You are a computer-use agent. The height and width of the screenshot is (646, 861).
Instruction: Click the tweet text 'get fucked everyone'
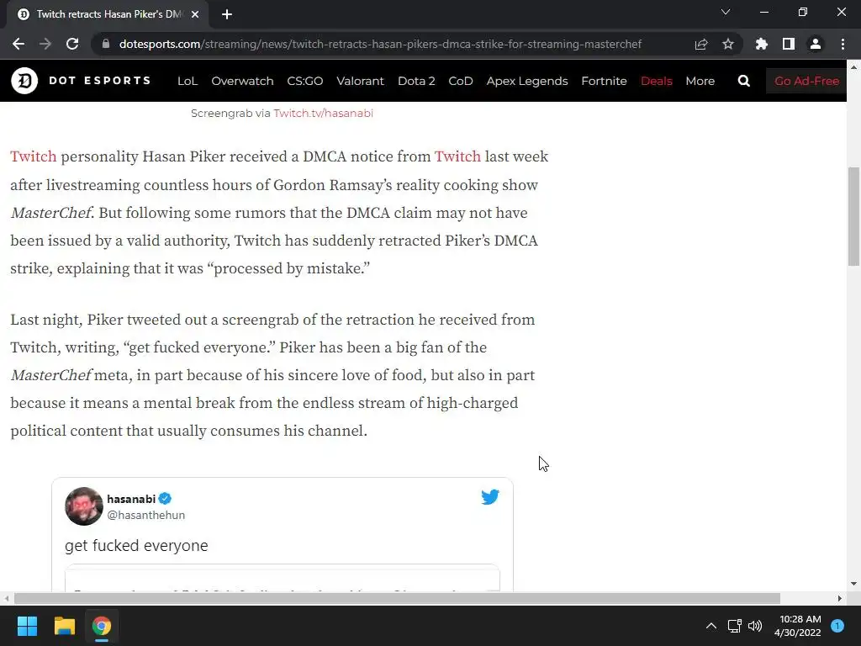(x=136, y=545)
